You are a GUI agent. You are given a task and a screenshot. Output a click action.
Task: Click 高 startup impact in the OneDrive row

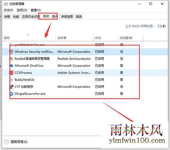click(121, 66)
